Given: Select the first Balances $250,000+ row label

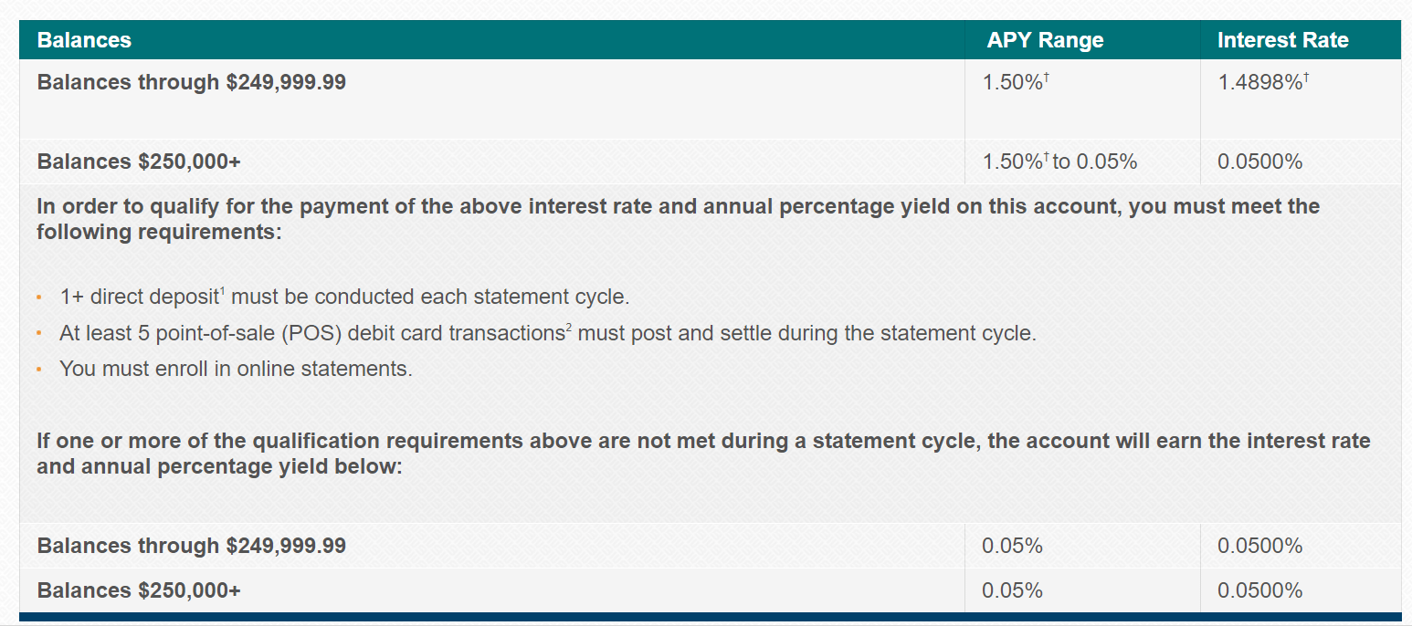Looking at the screenshot, I should coord(139,162).
